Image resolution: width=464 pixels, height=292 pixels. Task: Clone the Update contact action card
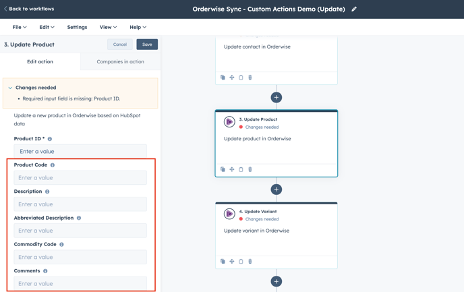click(x=223, y=78)
